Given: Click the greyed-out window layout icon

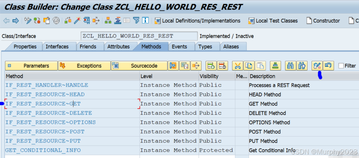Looking at the screenshot, I should click(126, 21).
